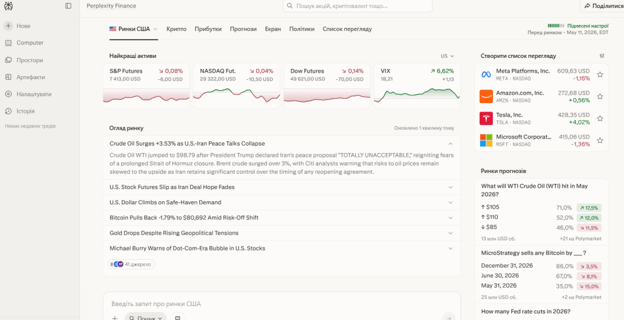
Task: Click December 31, 2026 3,5% badge
Action: click(x=589, y=266)
